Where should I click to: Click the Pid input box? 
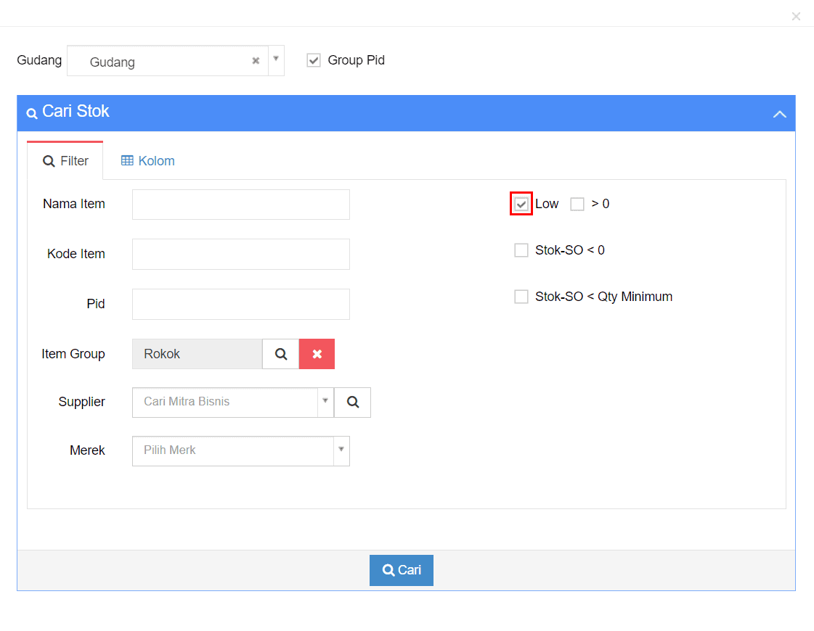[x=240, y=305]
